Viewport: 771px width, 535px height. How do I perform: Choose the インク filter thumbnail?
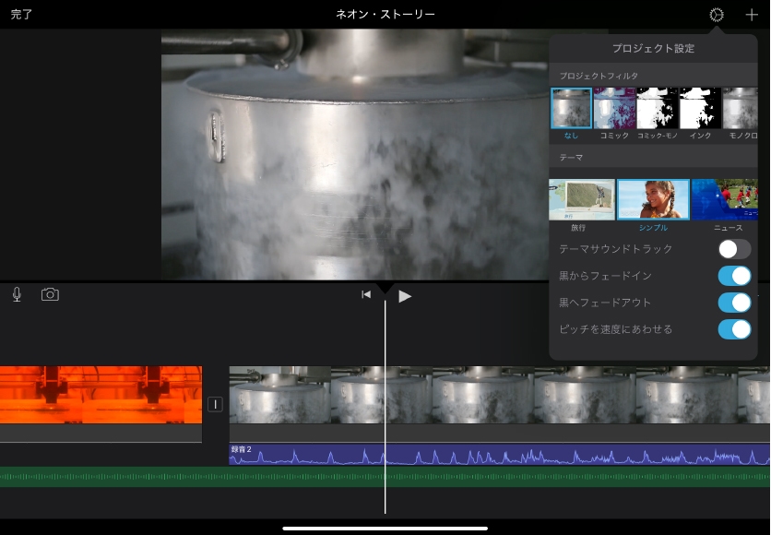click(700, 109)
